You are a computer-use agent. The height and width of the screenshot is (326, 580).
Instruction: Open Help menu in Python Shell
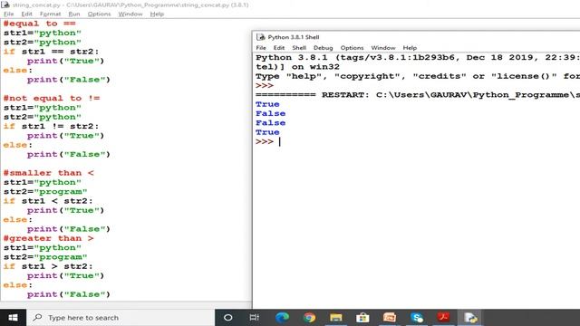[410, 48]
